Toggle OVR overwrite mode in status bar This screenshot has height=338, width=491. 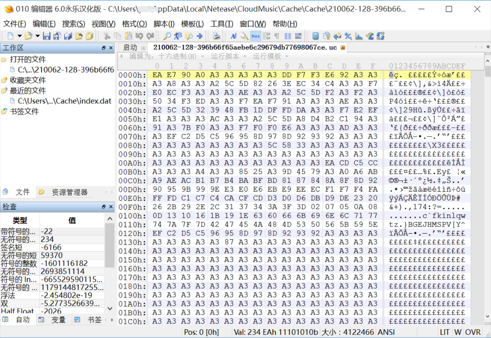[x=473, y=332]
